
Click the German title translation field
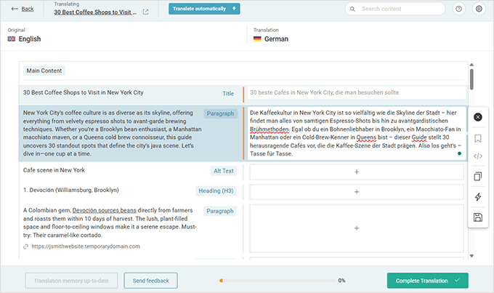(356, 93)
